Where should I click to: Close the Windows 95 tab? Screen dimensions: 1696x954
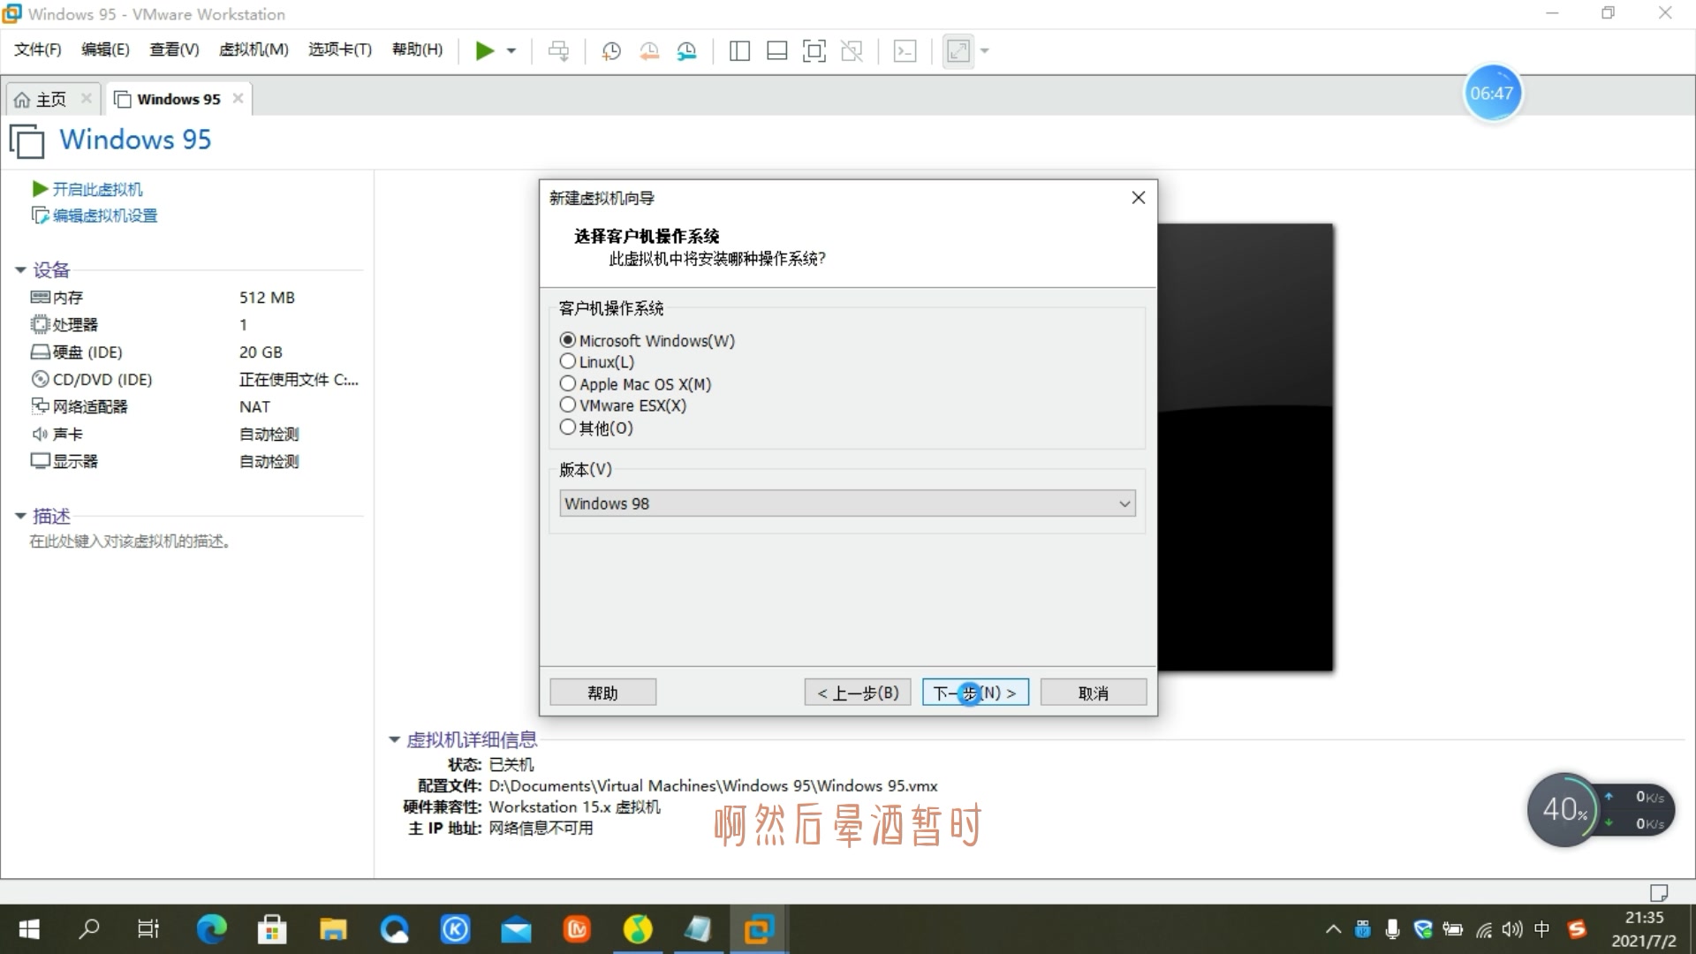pyautogui.click(x=238, y=98)
